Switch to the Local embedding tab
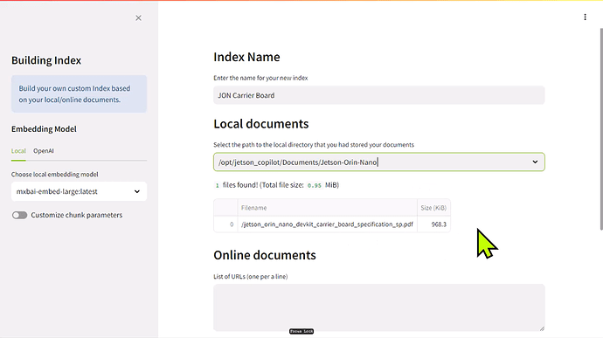Viewport: 603px width, 338px height. click(x=18, y=151)
